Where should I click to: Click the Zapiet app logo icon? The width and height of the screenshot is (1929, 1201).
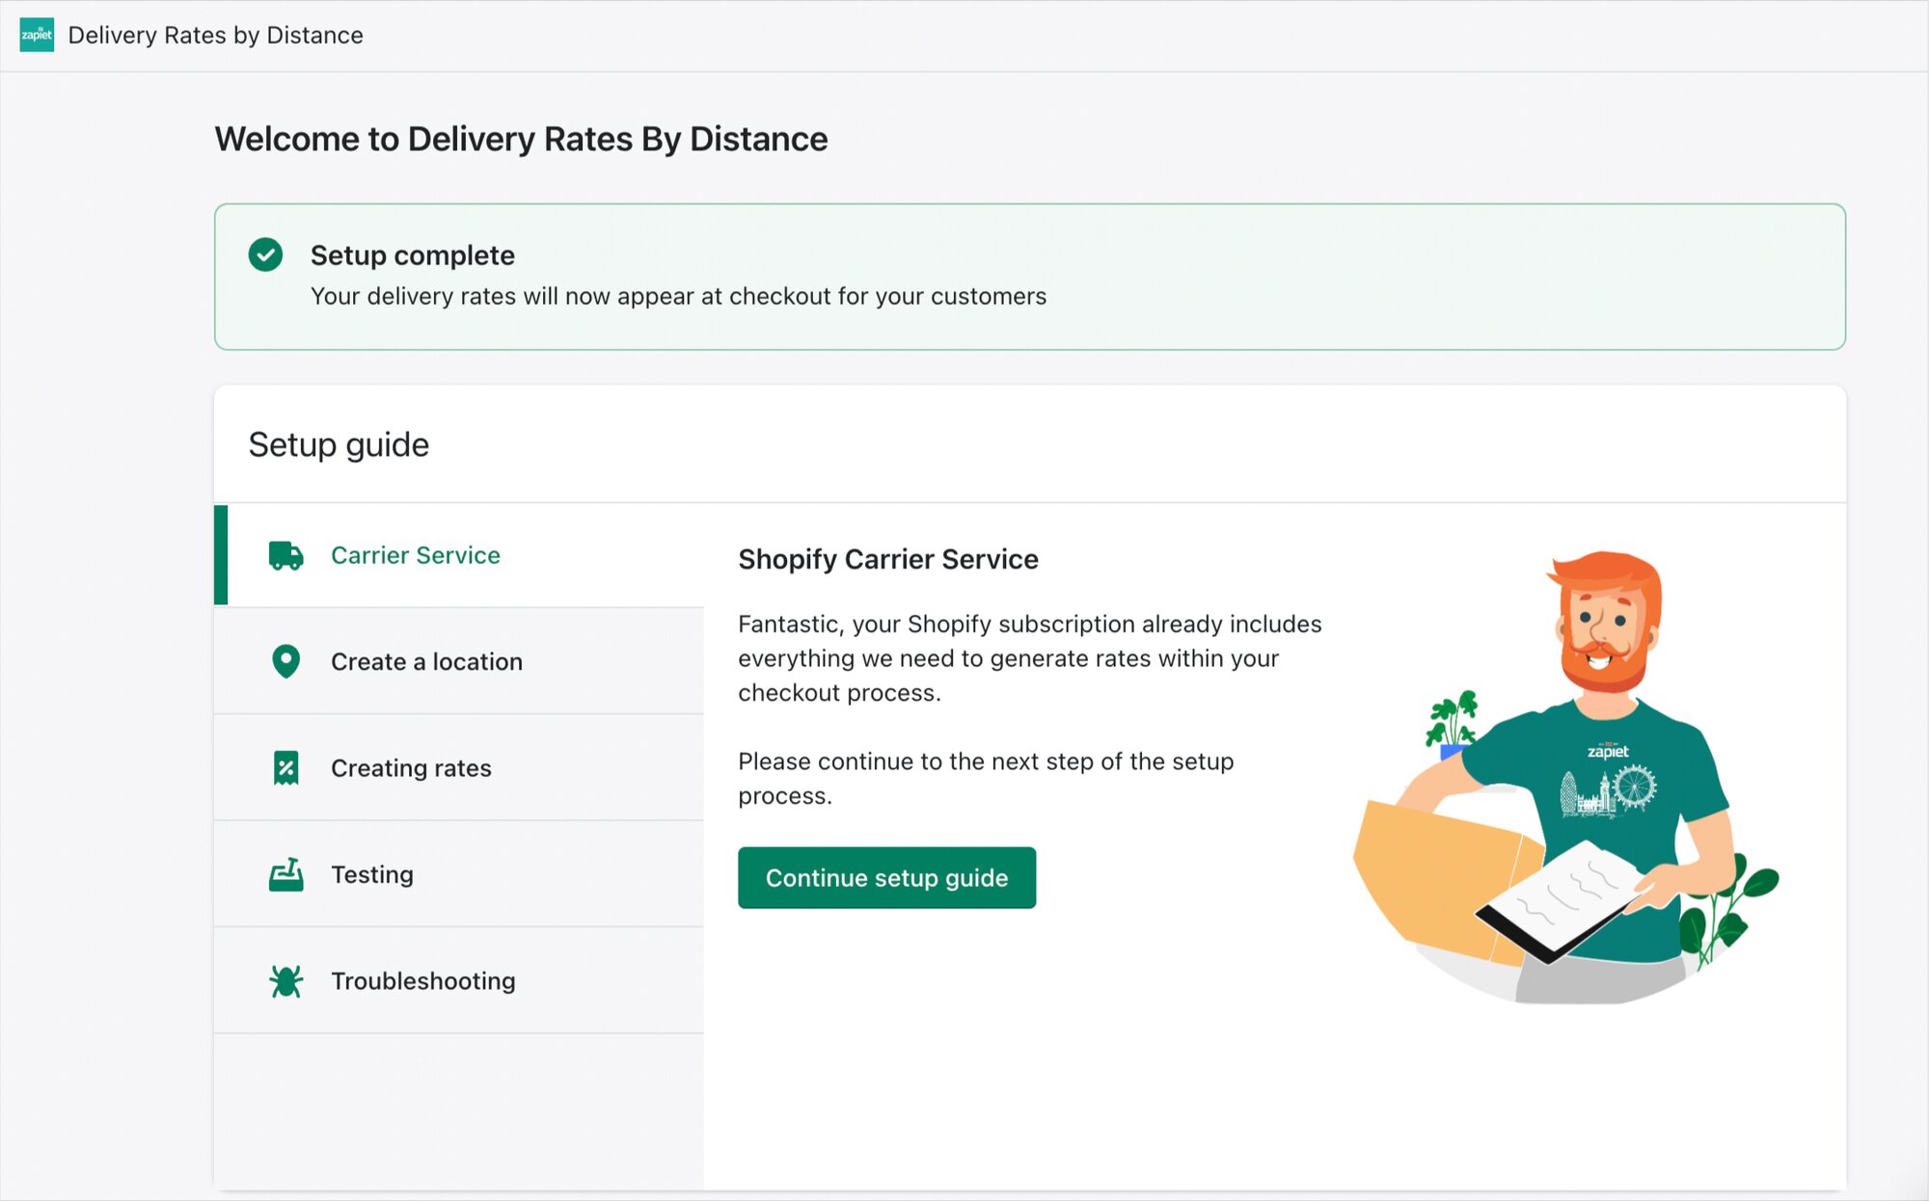pyautogui.click(x=37, y=35)
